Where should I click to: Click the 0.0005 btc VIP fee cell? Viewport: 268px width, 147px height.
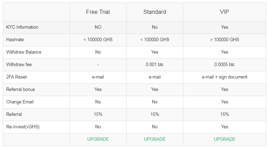point(224,65)
